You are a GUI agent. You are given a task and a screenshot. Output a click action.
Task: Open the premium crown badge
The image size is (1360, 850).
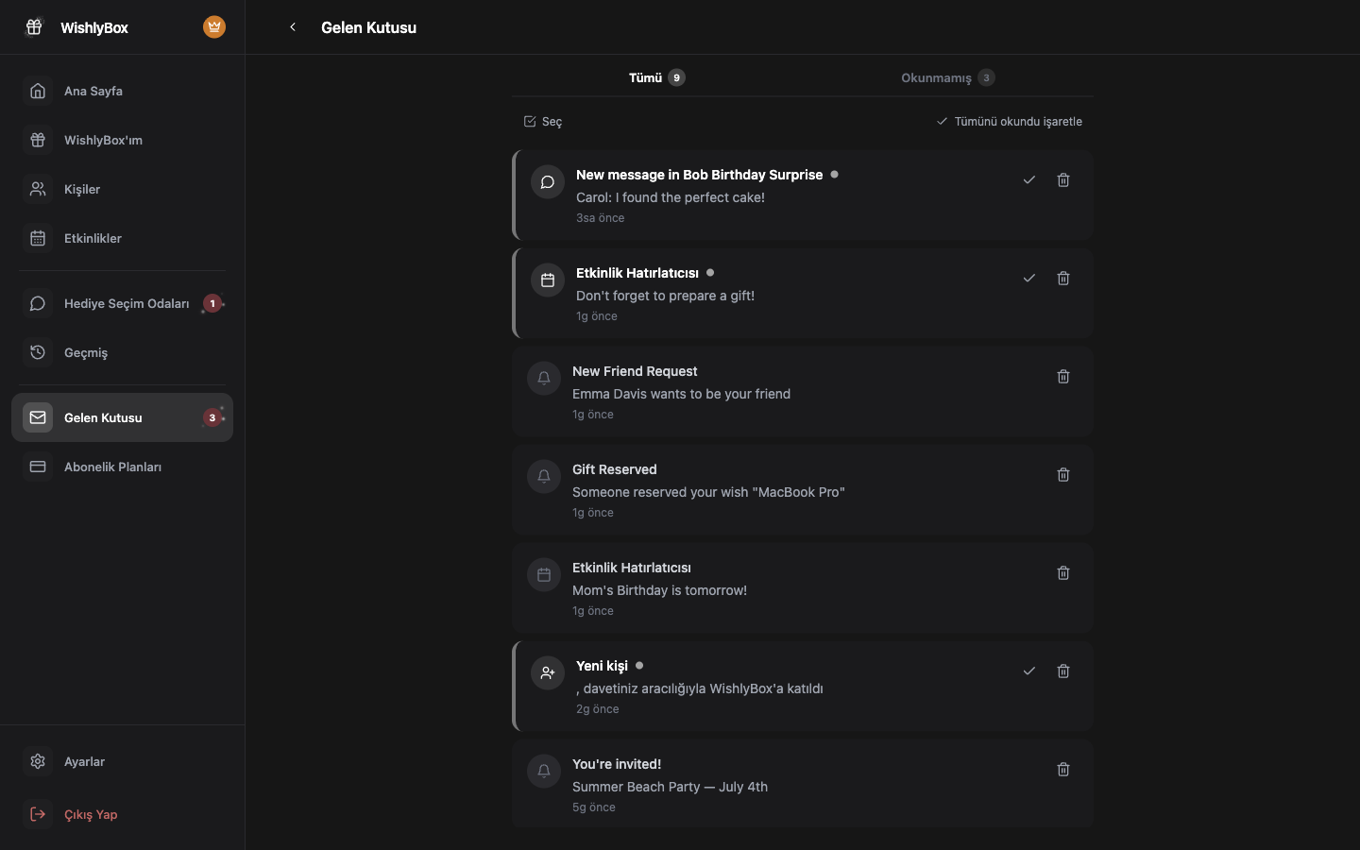(x=214, y=27)
